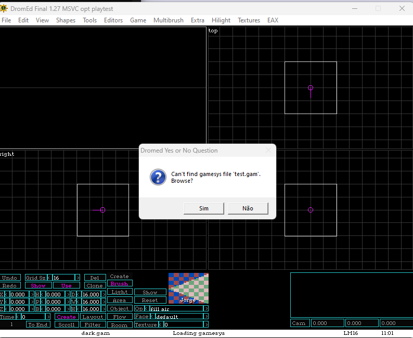Select the Brush create mode
Screen dimensions: 413x338
point(120,283)
